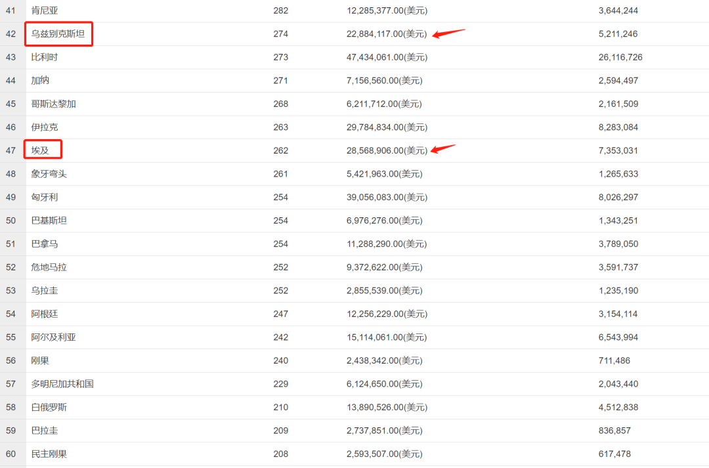Select country name 乌兹别克斯坦
This screenshot has width=709, height=468.
point(58,34)
